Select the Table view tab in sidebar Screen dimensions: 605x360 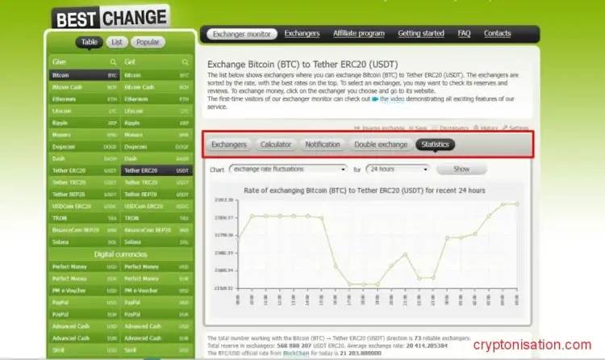[x=89, y=42]
